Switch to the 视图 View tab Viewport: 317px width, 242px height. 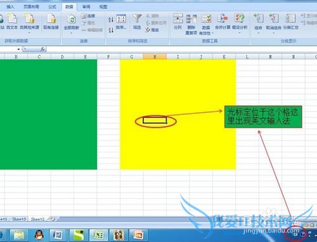pos(103,7)
